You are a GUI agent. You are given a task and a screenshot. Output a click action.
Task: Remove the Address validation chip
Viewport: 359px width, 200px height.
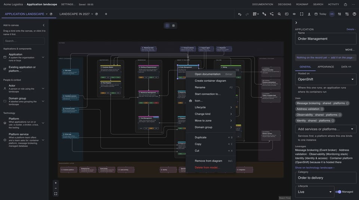322,109
